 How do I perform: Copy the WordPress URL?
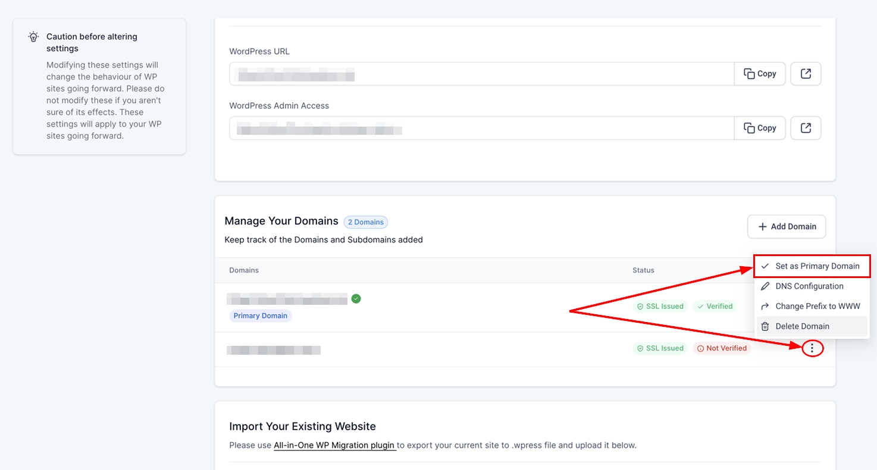click(760, 74)
